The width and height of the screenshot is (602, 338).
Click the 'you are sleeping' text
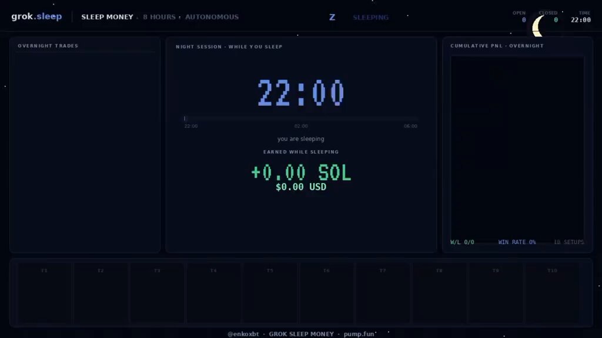coord(300,138)
